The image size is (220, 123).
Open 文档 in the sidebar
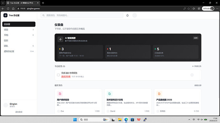[x=19, y=35]
